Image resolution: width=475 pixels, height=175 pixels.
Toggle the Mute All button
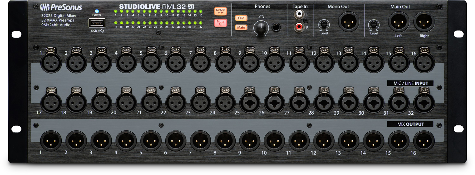[220, 23]
